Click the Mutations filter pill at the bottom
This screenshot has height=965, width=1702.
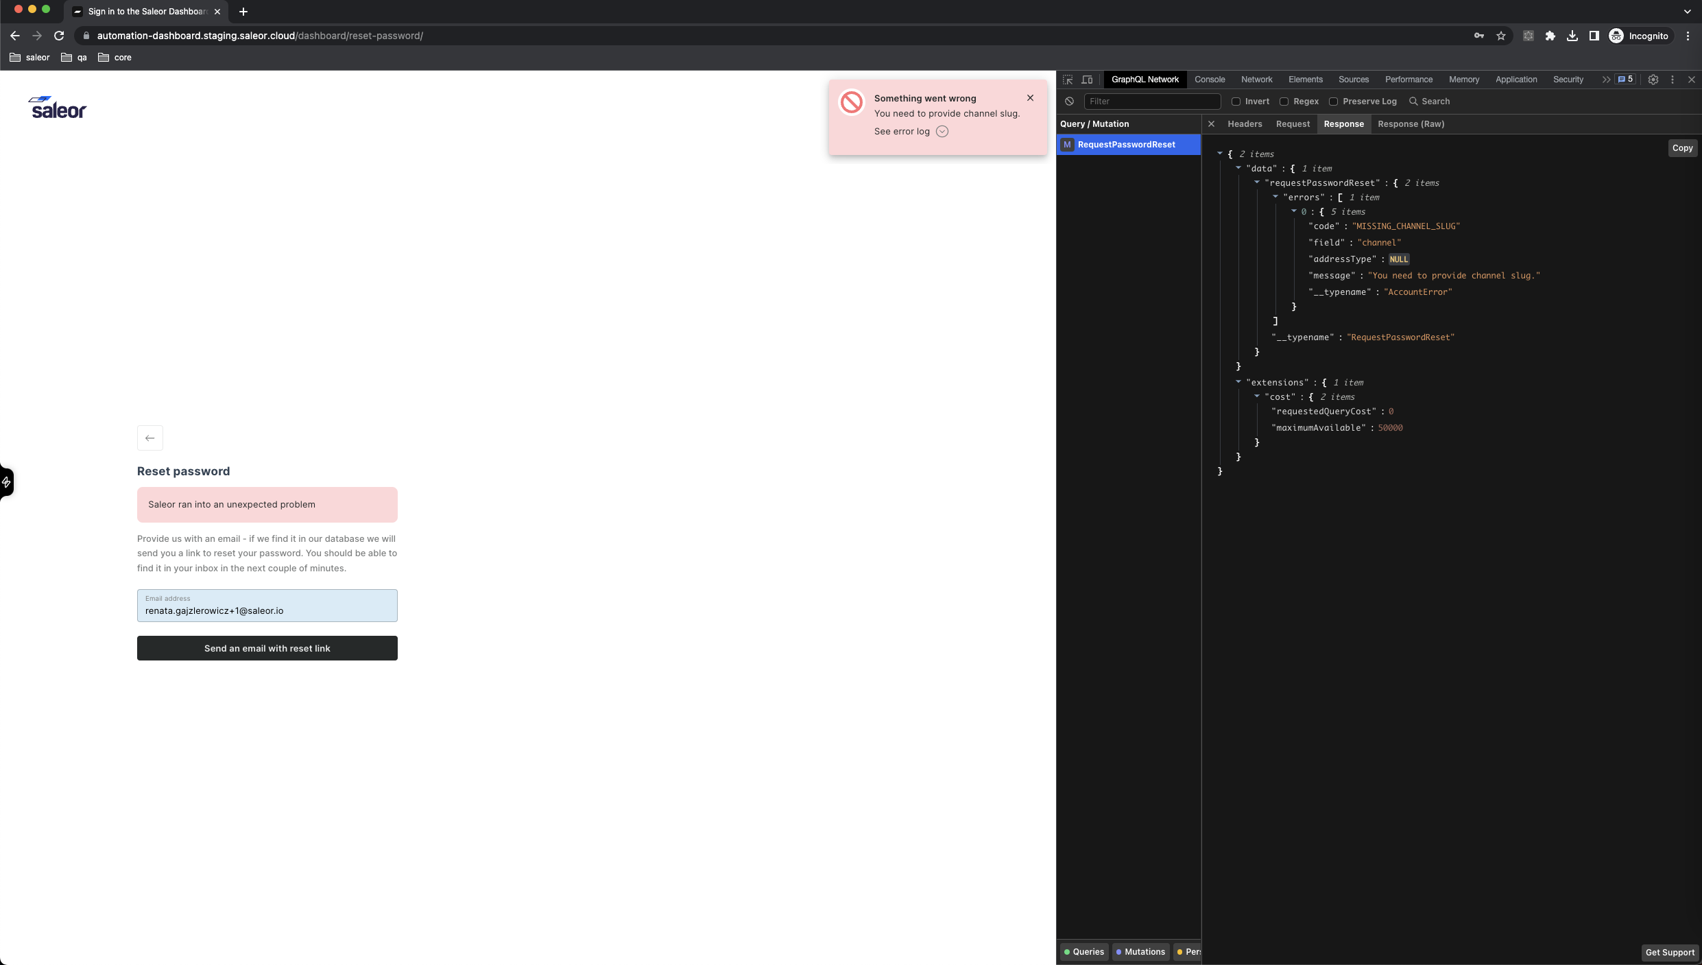coord(1140,952)
